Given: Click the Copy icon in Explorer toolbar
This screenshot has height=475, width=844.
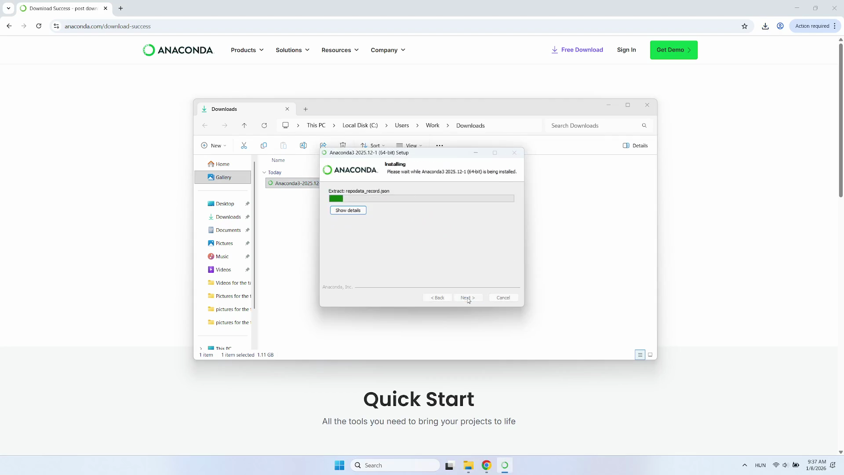Looking at the screenshot, I should tap(264, 146).
